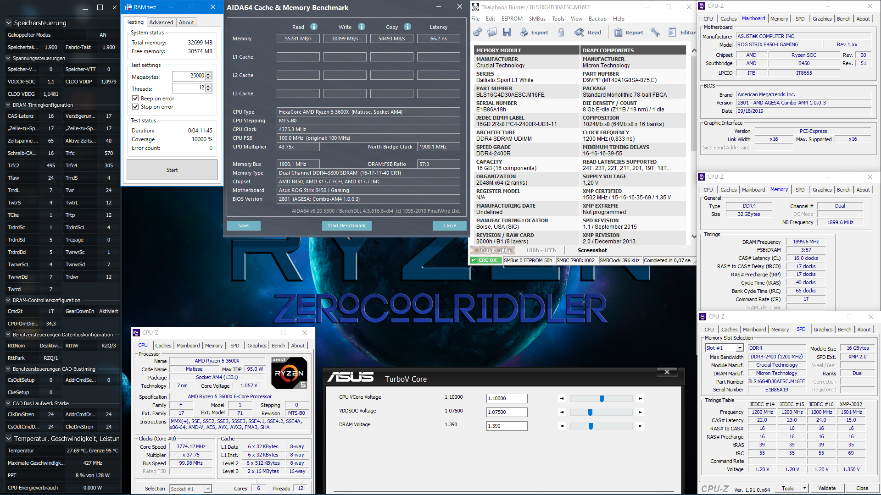Click the Read SPD magnifier icon
The height and width of the screenshot is (495, 881).
579,32
